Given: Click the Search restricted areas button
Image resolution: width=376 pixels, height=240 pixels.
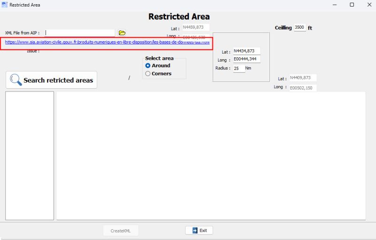Looking at the screenshot, I should point(51,80).
